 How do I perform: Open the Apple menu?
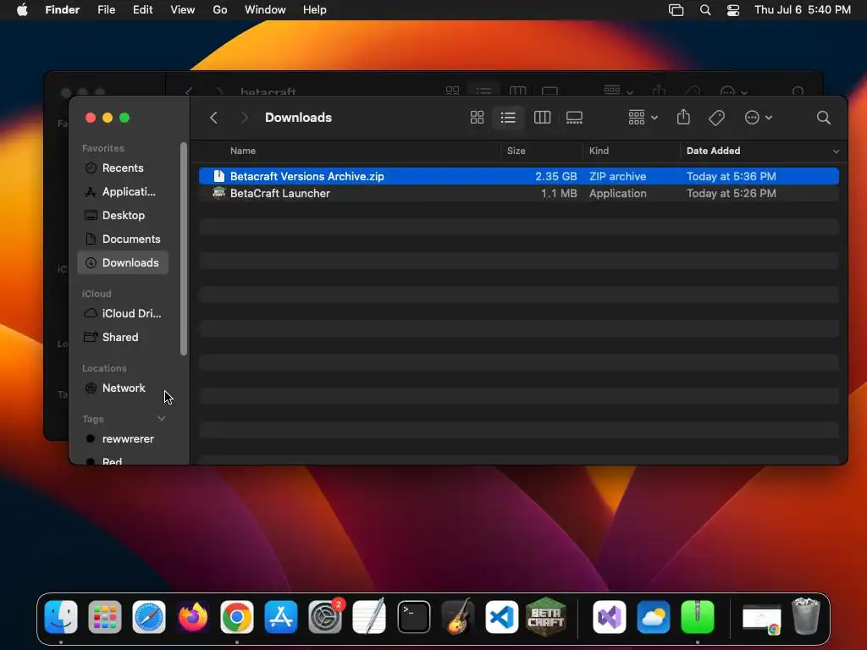22,10
